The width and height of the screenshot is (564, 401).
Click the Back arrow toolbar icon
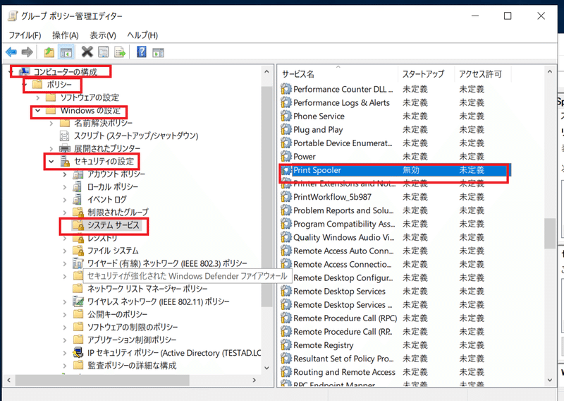(11, 52)
